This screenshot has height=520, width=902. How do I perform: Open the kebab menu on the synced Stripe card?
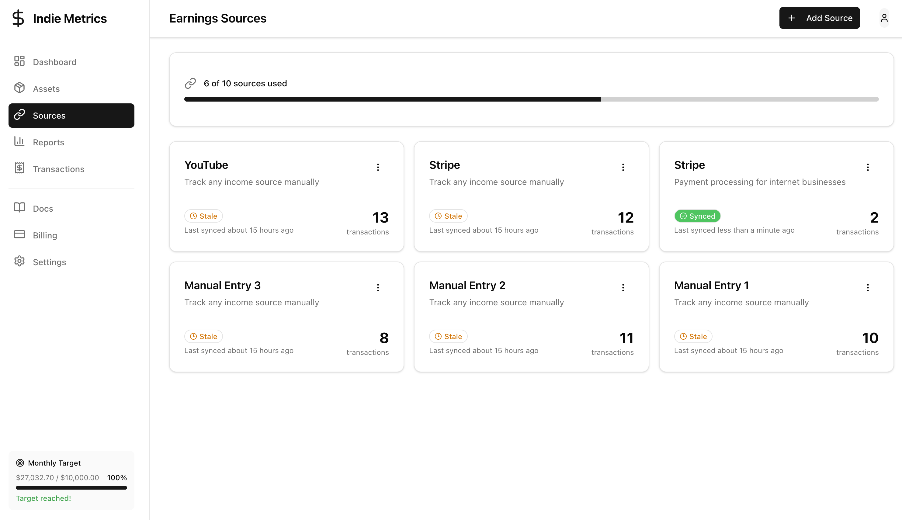(868, 167)
